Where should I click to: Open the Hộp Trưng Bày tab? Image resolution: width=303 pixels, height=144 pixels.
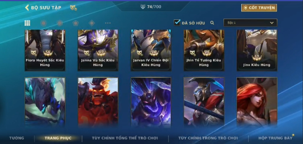click(x=275, y=138)
